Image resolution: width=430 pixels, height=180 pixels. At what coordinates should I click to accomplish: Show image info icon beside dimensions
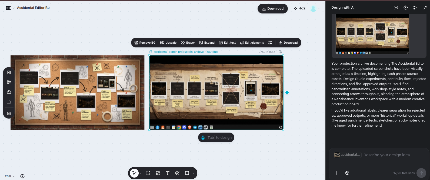280,52
